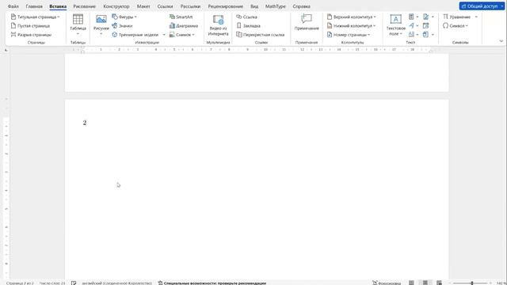Switch to the Главная tab
507x285 pixels.
point(34,6)
